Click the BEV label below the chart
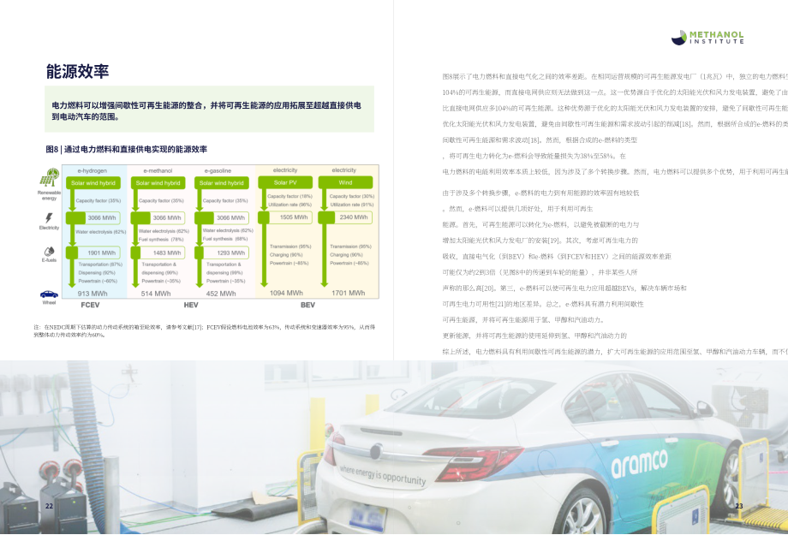The width and height of the screenshot is (788, 535). pos(308,305)
